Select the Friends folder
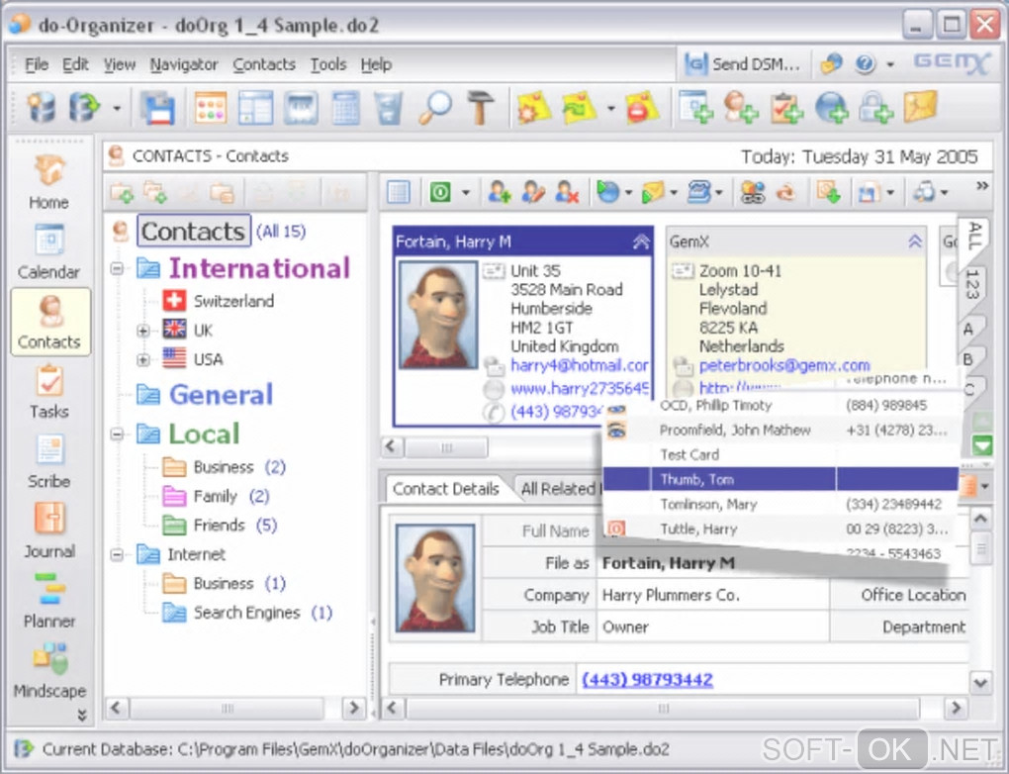The height and width of the screenshot is (774, 1009). coord(220,526)
